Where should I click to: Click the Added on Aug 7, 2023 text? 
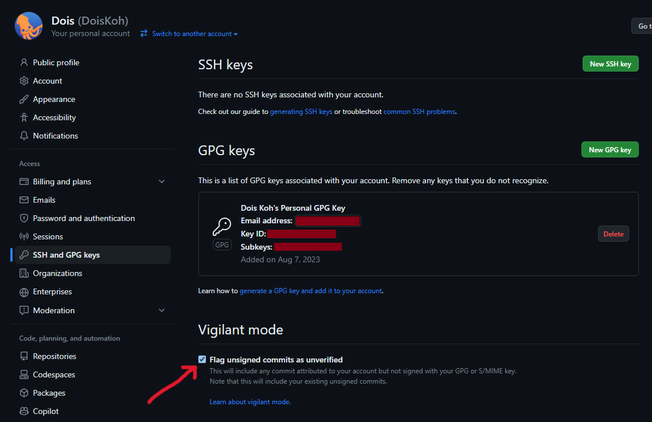coord(280,259)
